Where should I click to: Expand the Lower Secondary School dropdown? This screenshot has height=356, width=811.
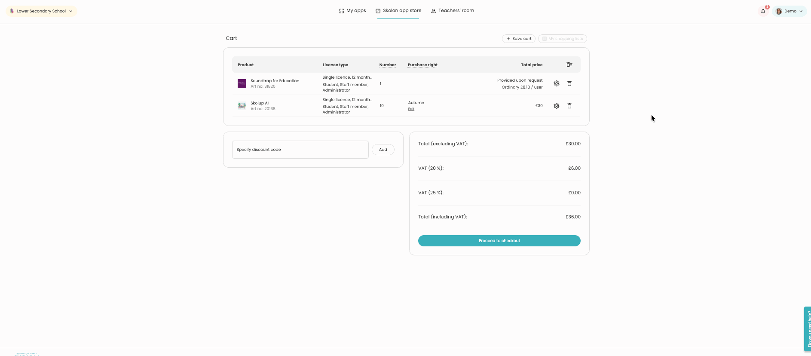41,11
